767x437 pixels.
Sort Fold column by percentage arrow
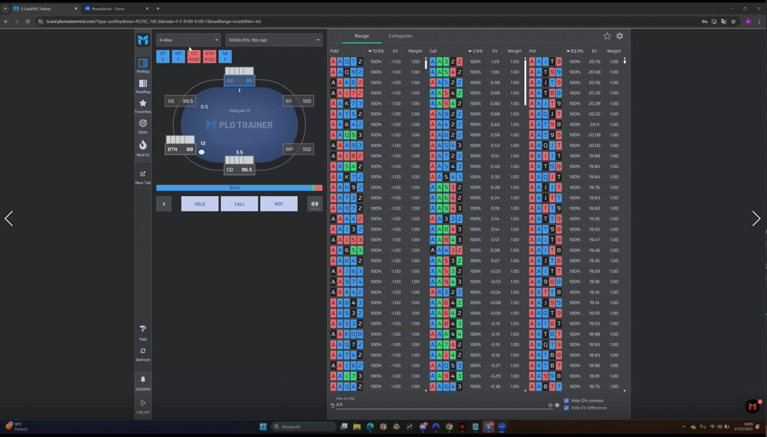370,51
